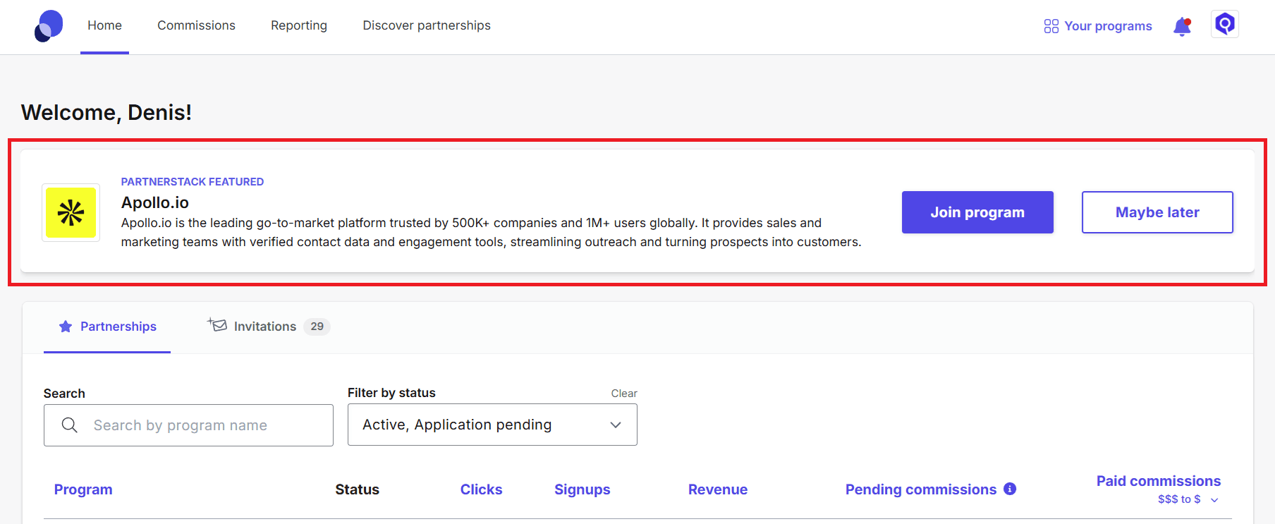Go to the Home tab
The width and height of the screenshot is (1275, 524).
[x=104, y=25]
